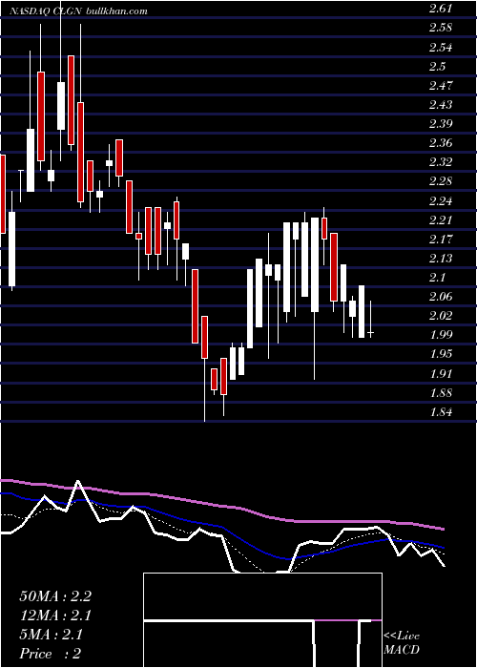Click the 1.91 price axis label
The height and width of the screenshot is (668, 477).
(x=440, y=374)
